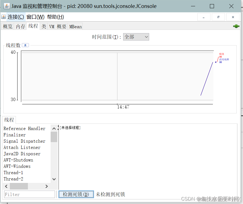Click the Java icon beside the 连接 menu
243x204 pixels.
[x=4, y=17]
